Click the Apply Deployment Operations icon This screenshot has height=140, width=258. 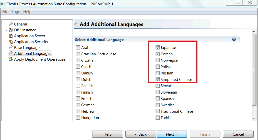coord(10,59)
